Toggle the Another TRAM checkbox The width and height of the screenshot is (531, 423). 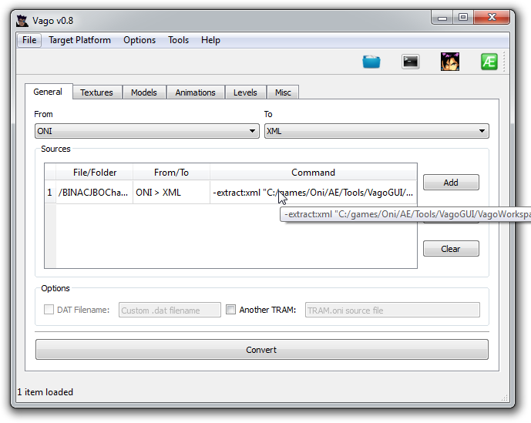coord(230,309)
